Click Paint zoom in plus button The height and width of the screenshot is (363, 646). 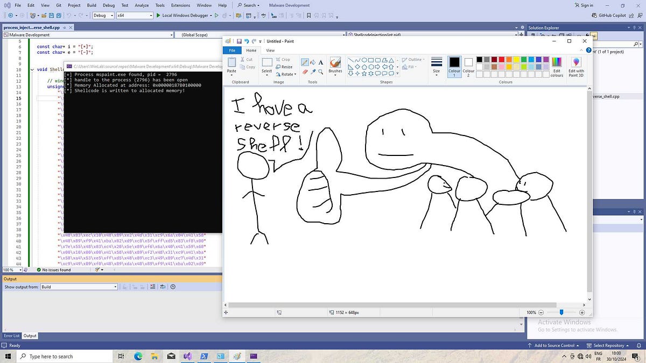coord(582,312)
